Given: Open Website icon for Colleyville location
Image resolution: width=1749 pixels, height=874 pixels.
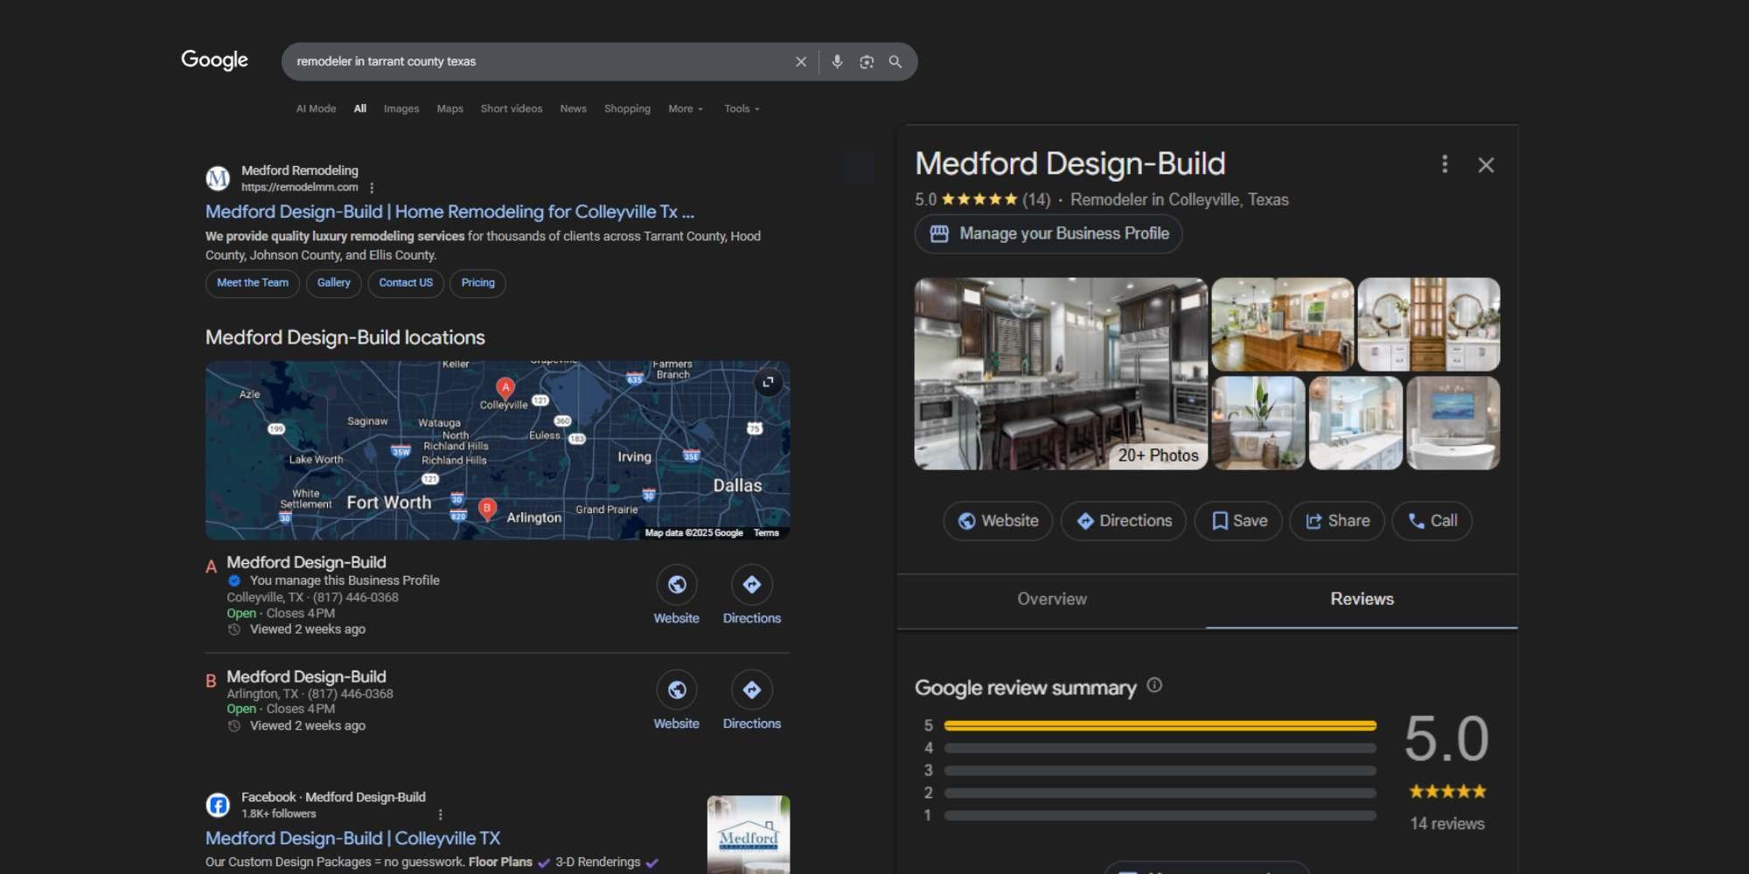Looking at the screenshot, I should coord(677,586).
